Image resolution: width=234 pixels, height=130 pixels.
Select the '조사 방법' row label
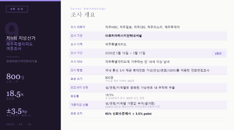[76, 70]
